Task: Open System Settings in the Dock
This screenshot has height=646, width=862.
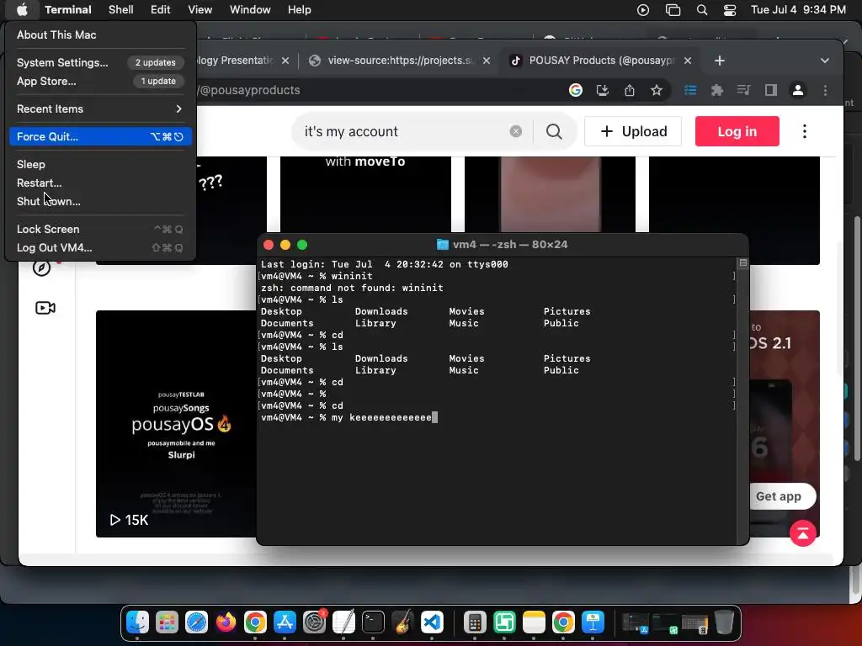Action: (x=315, y=622)
